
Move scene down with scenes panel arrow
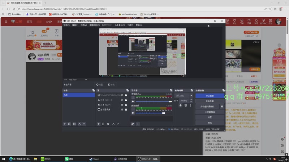pyautogui.click(x=84, y=124)
